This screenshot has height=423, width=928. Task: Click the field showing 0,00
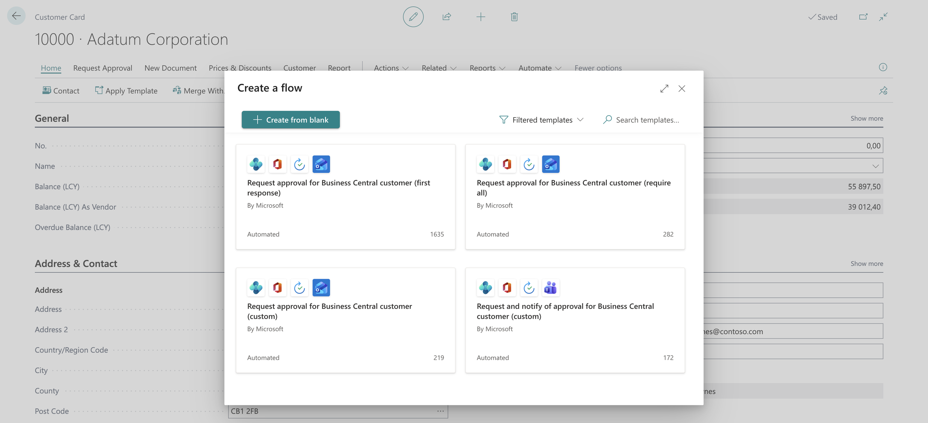click(793, 146)
